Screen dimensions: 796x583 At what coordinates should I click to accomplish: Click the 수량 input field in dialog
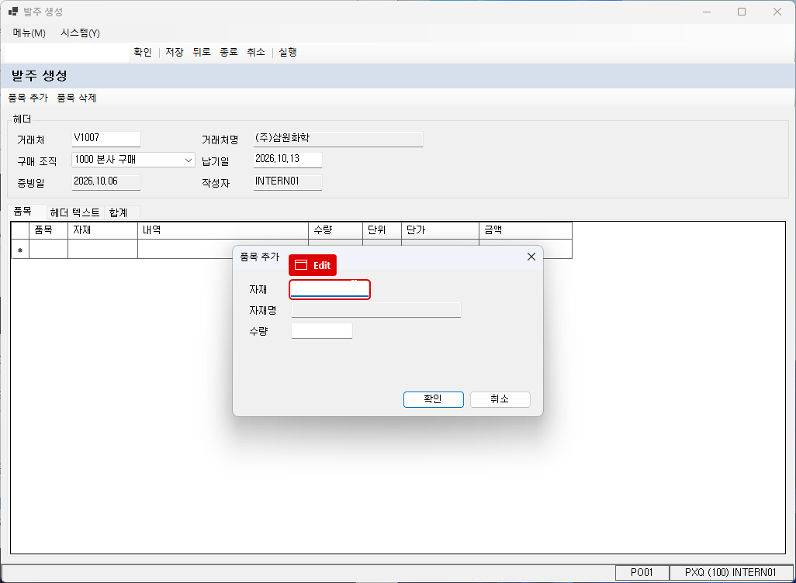(322, 331)
